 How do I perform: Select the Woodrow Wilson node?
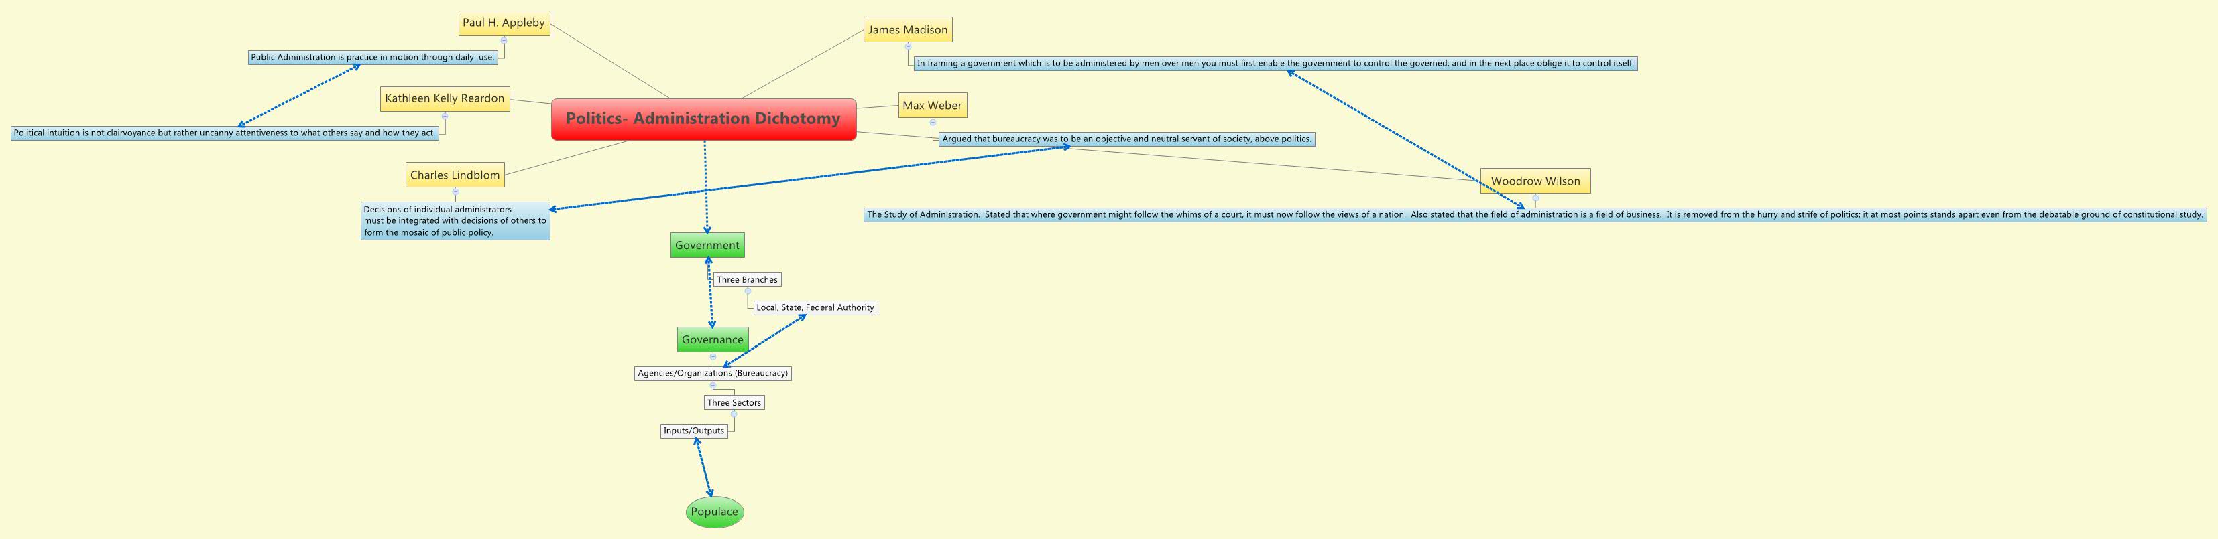(x=1535, y=181)
